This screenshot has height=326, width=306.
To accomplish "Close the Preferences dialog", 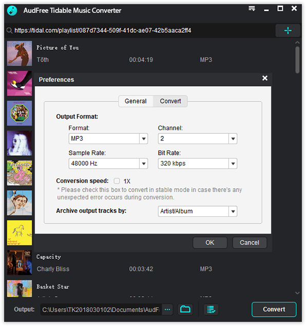I will pyautogui.click(x=265, y=78).
